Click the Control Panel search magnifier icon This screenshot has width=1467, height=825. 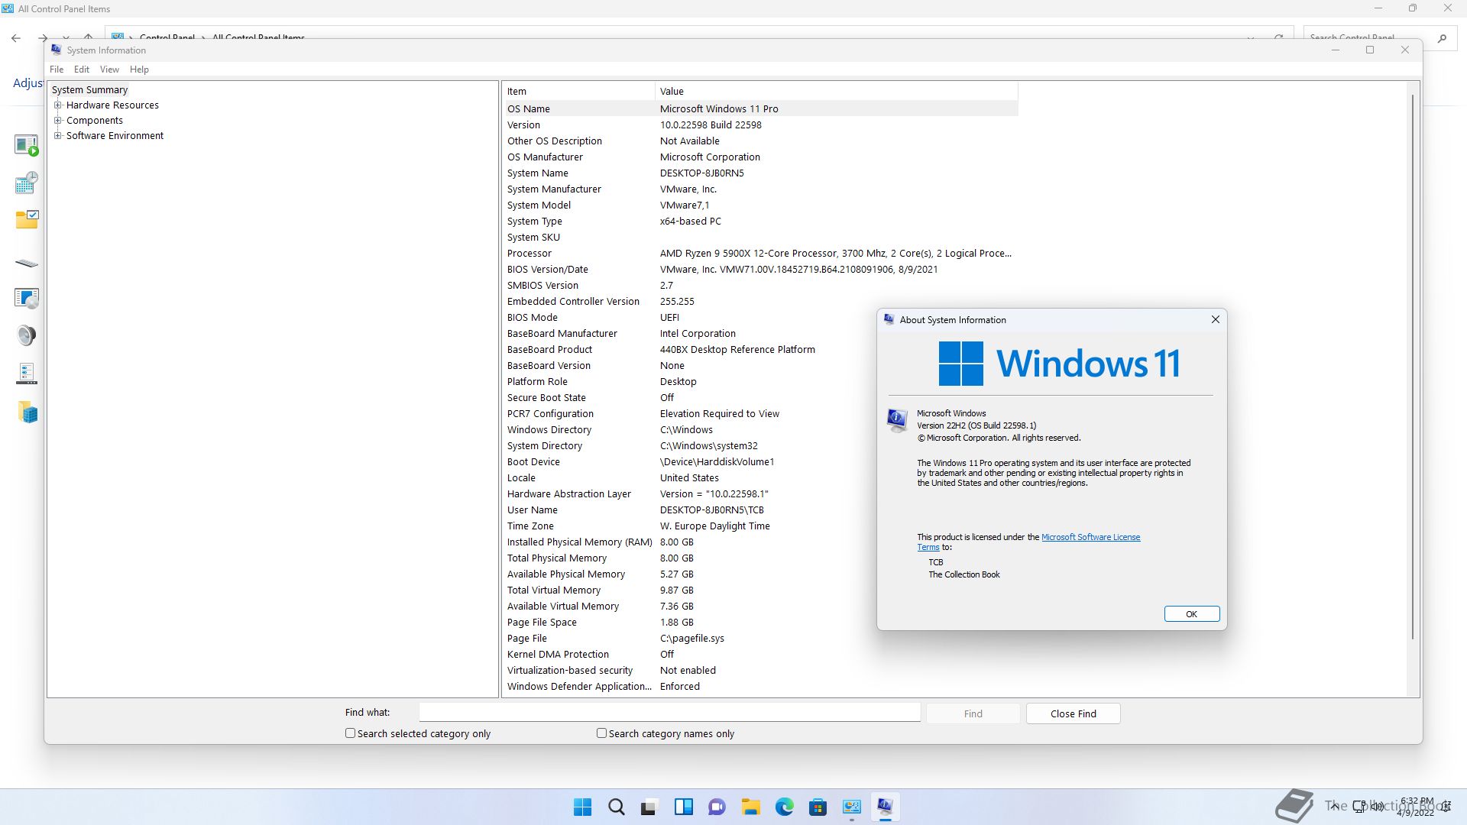(x=1442, y=37)
